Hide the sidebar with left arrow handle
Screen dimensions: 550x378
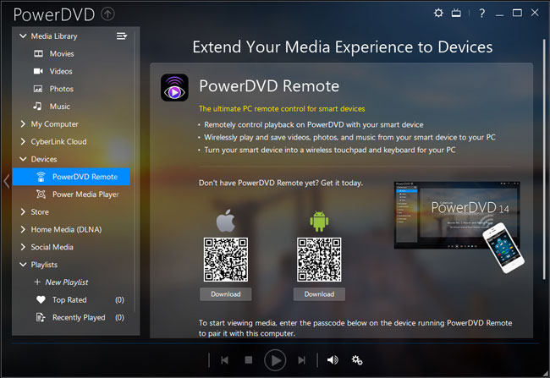coord(6,181)
